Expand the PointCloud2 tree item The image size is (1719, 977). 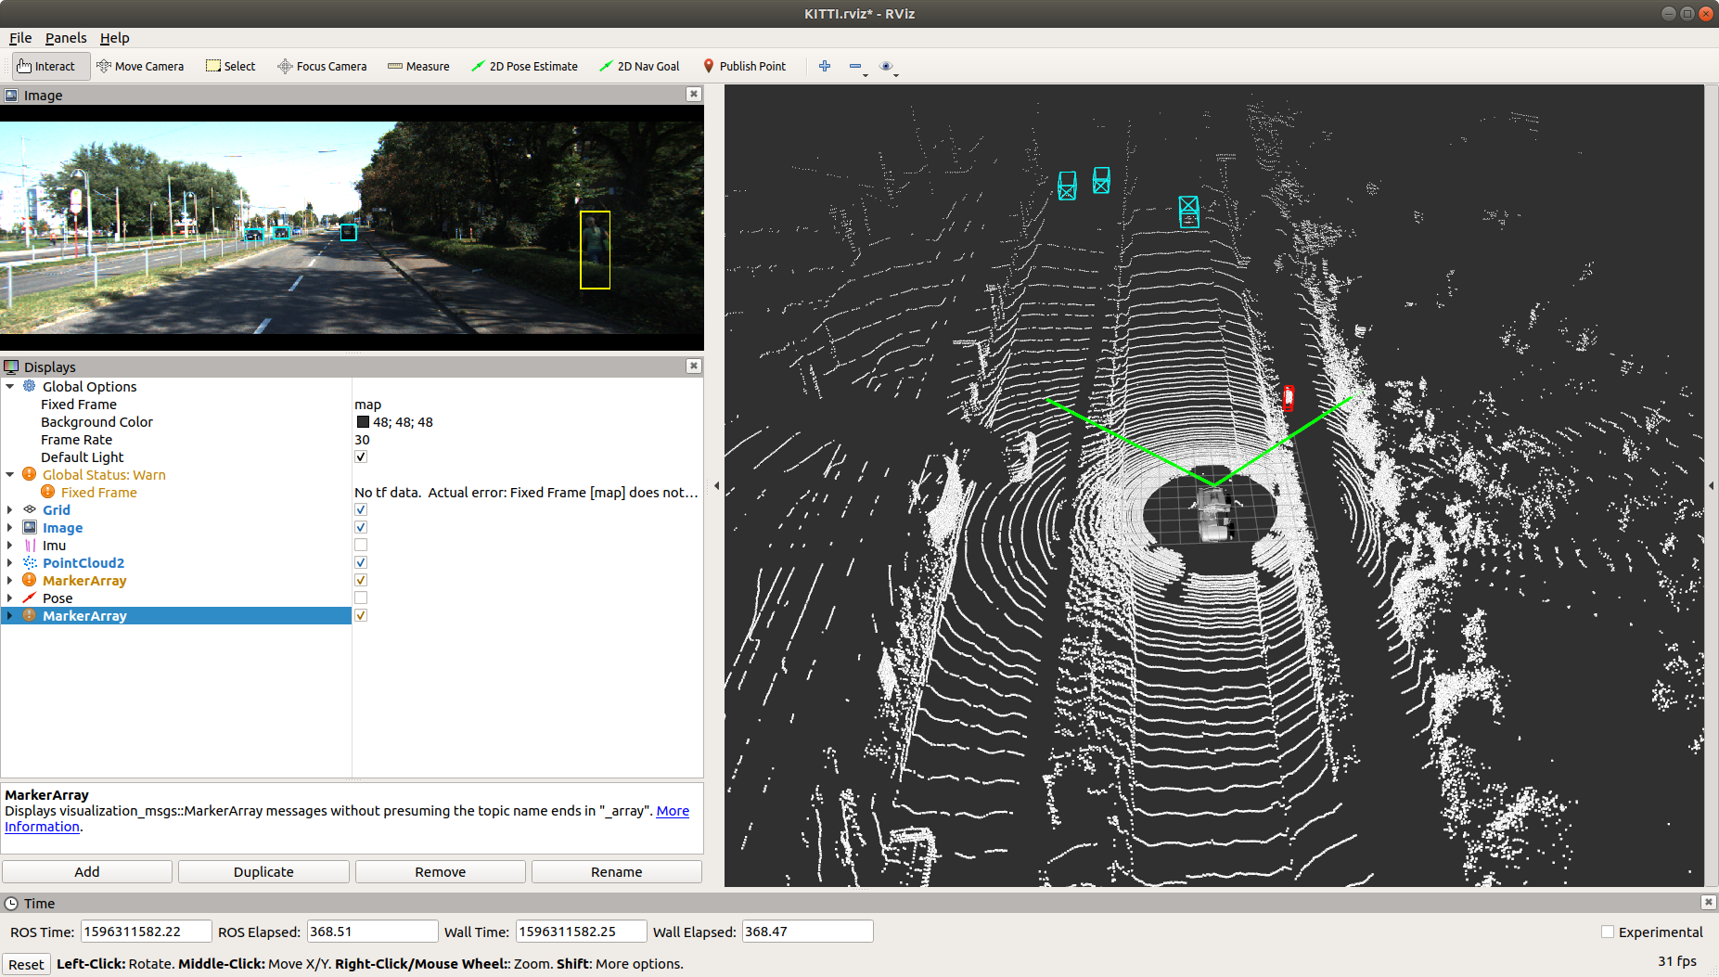tap(9, 562)
